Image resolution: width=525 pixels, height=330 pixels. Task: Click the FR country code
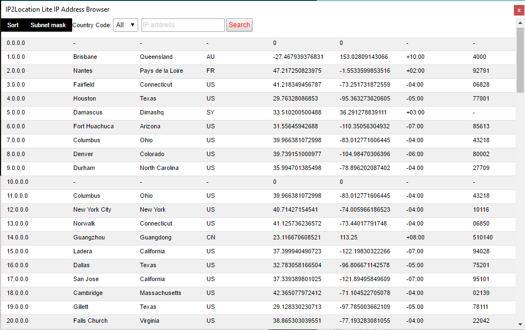[x=210, y=71]
